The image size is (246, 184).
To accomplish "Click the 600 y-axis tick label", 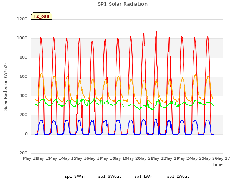I will pyautogui.click(x=23, y=77).
